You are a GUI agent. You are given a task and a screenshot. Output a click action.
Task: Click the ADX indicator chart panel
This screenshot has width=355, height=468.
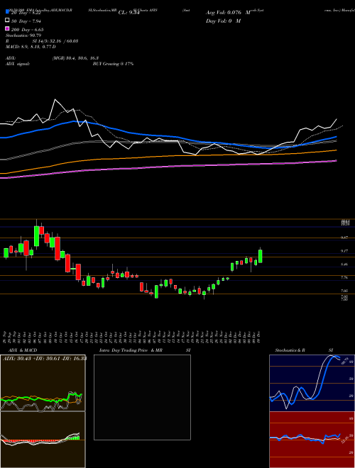pyautogui.click(x=43, y=383)
